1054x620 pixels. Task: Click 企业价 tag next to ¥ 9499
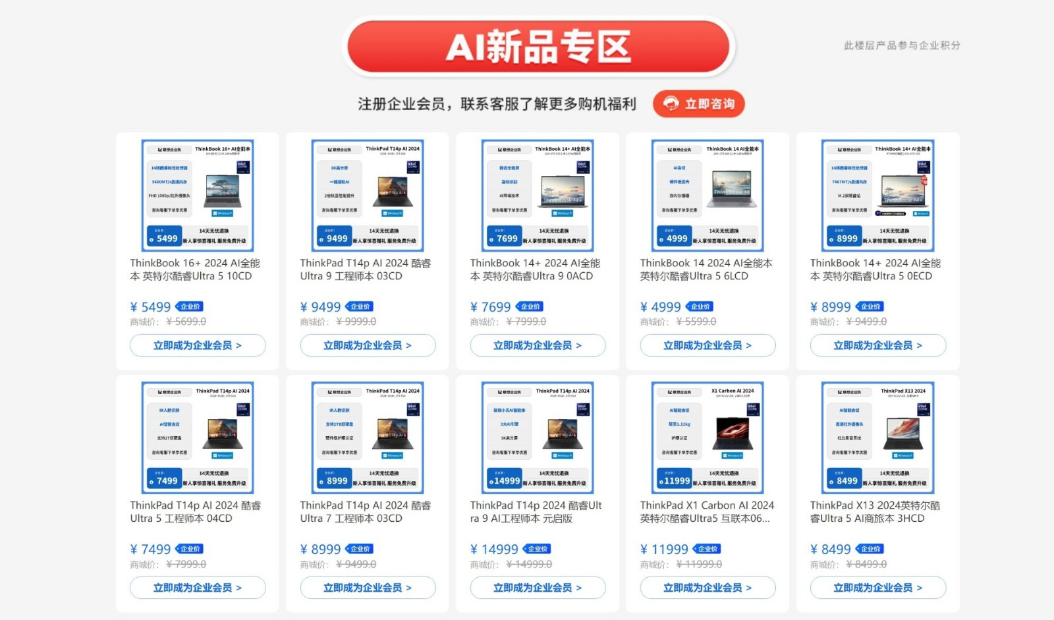point(360,306)
